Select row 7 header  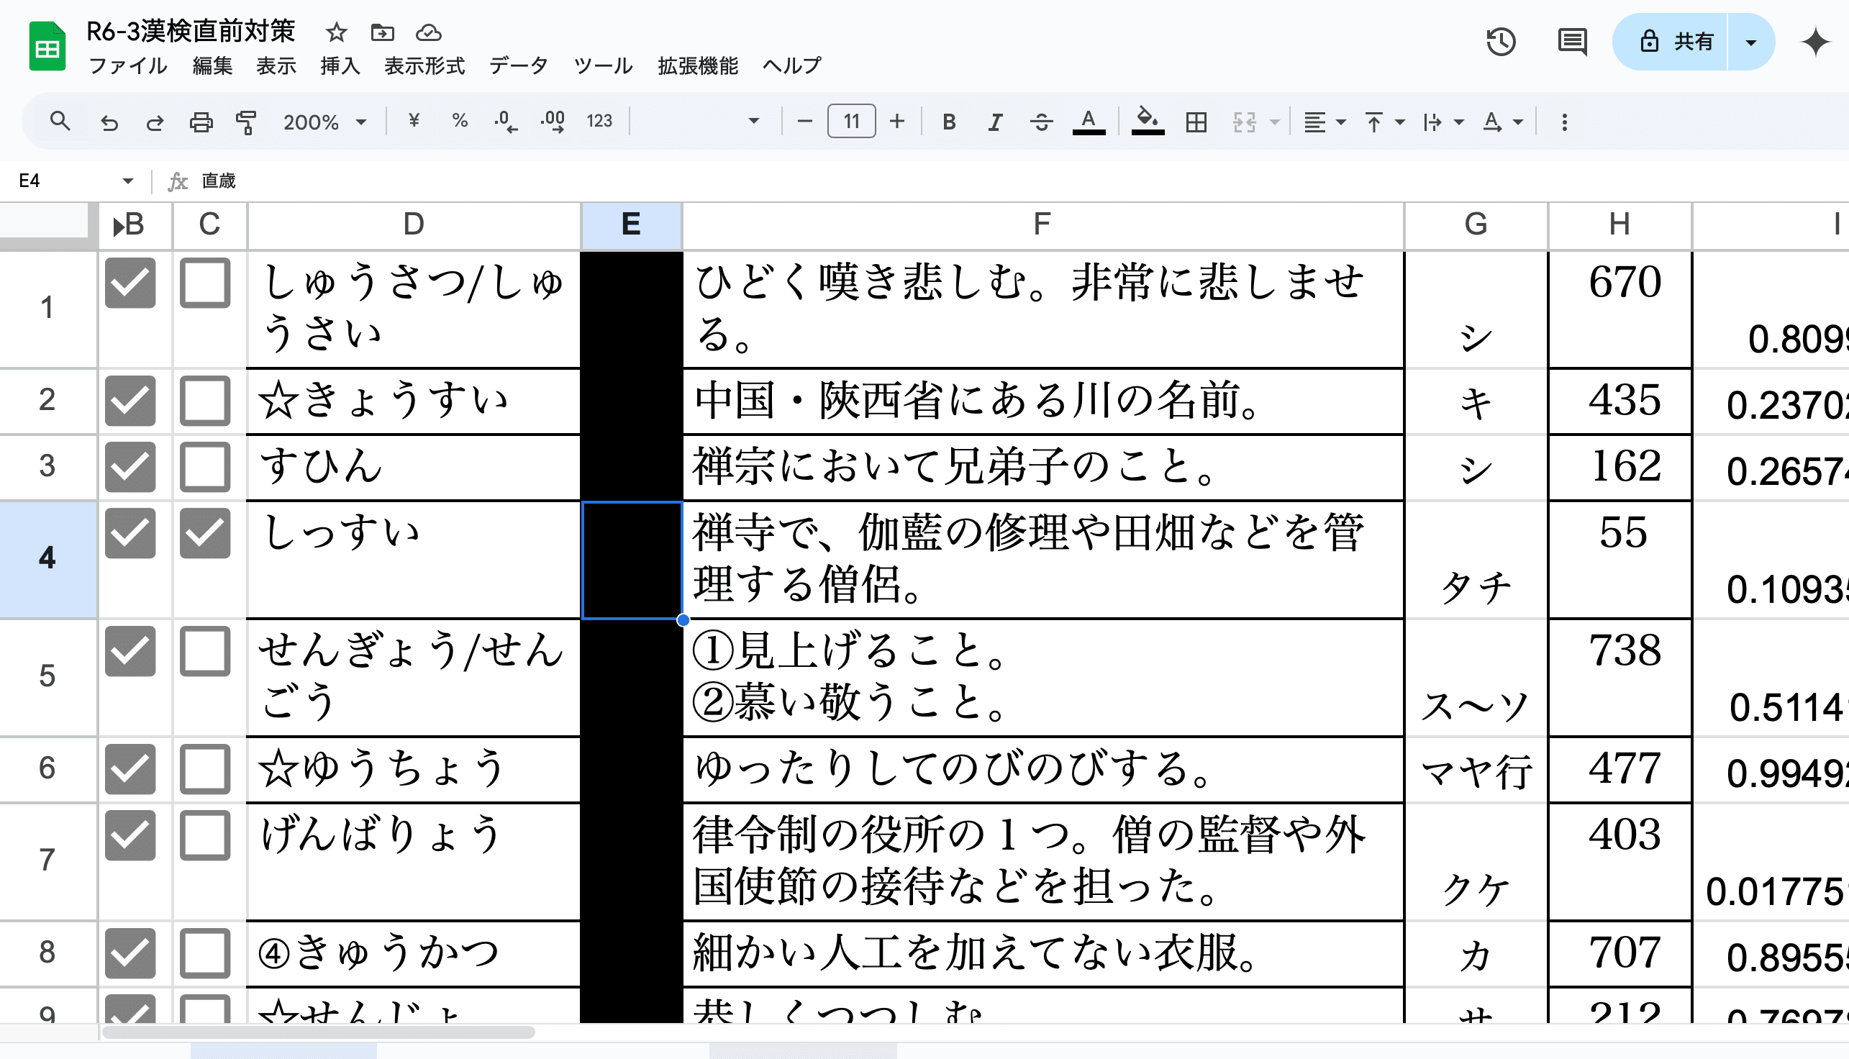[x=48, y=861]
